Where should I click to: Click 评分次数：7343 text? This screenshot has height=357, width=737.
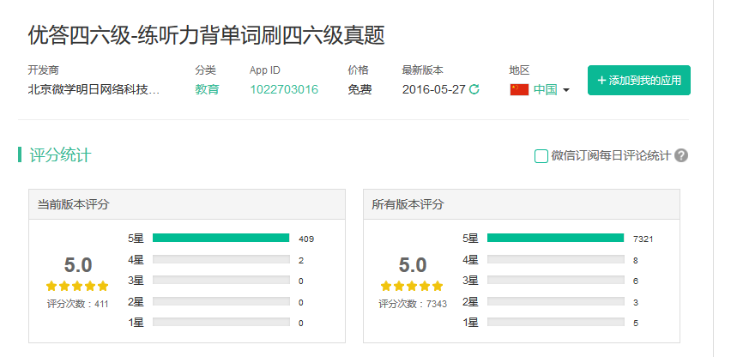pos(413,304)
